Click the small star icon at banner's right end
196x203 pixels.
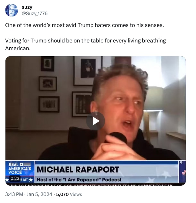click(x=181, y=162)
